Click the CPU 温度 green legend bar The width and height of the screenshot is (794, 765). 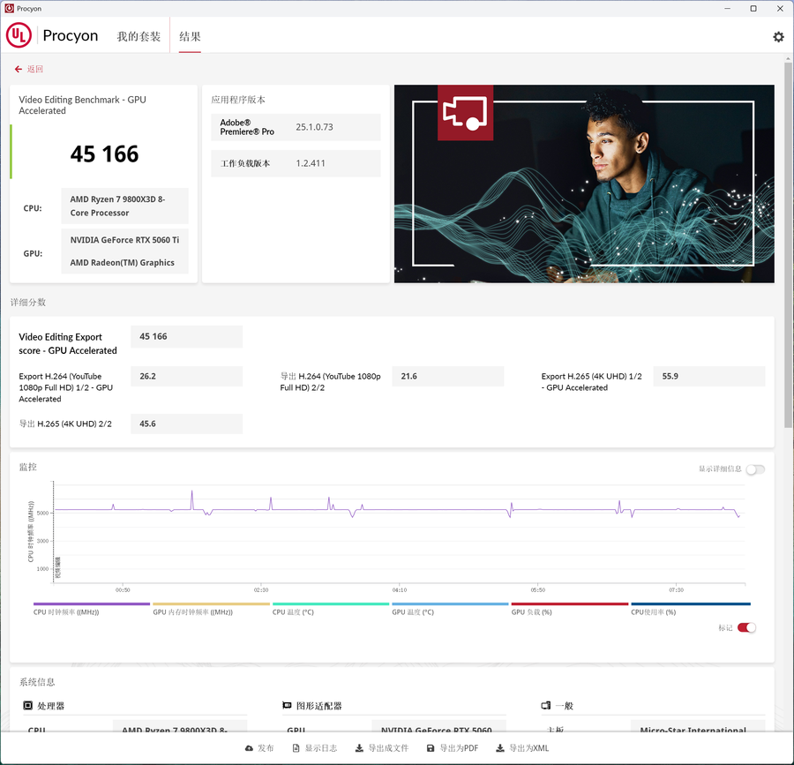(x=330, y=604)
